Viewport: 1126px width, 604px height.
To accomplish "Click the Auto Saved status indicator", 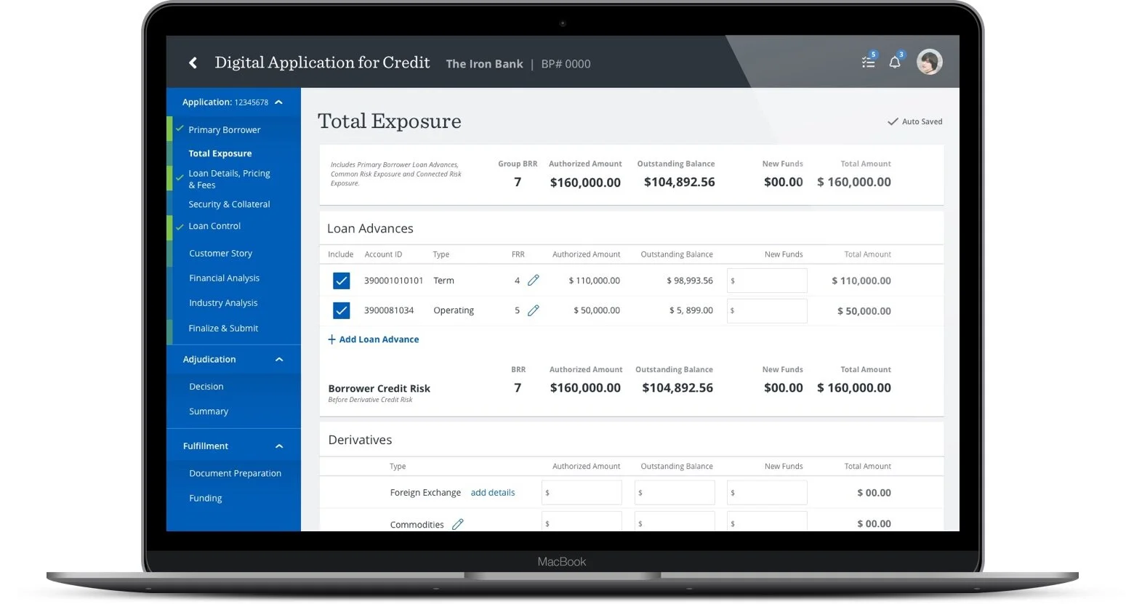I will point(914,121).
